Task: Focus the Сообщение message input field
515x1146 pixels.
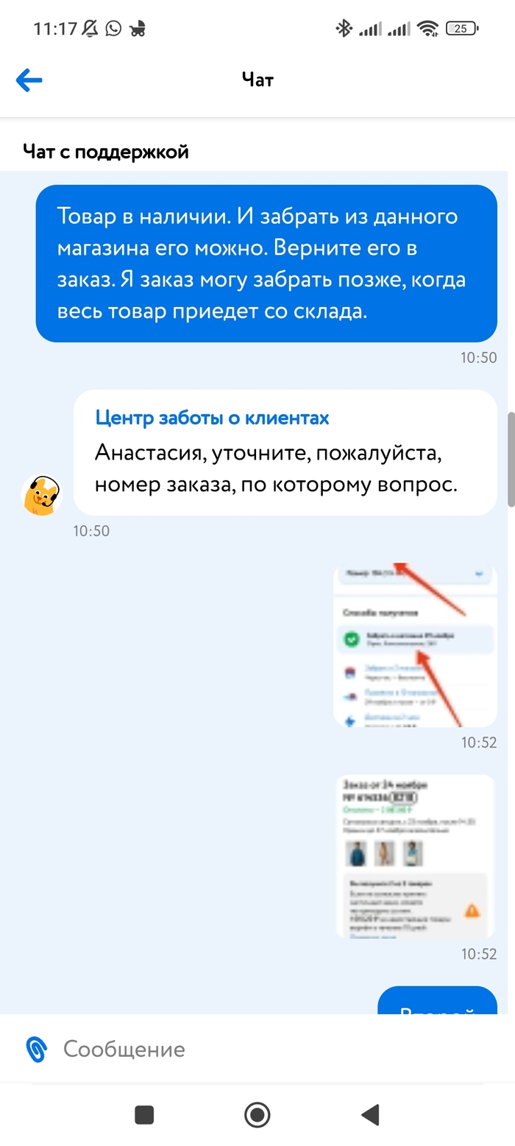Action: click(x=272, y=1049)
